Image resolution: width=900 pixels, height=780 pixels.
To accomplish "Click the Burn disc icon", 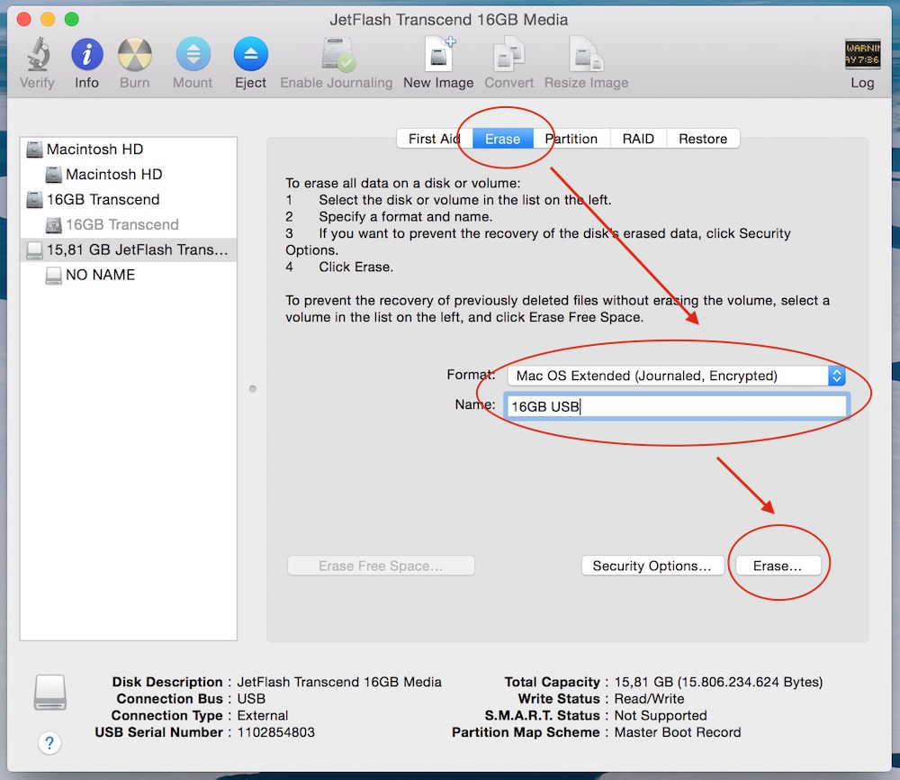I will (135, 55).
